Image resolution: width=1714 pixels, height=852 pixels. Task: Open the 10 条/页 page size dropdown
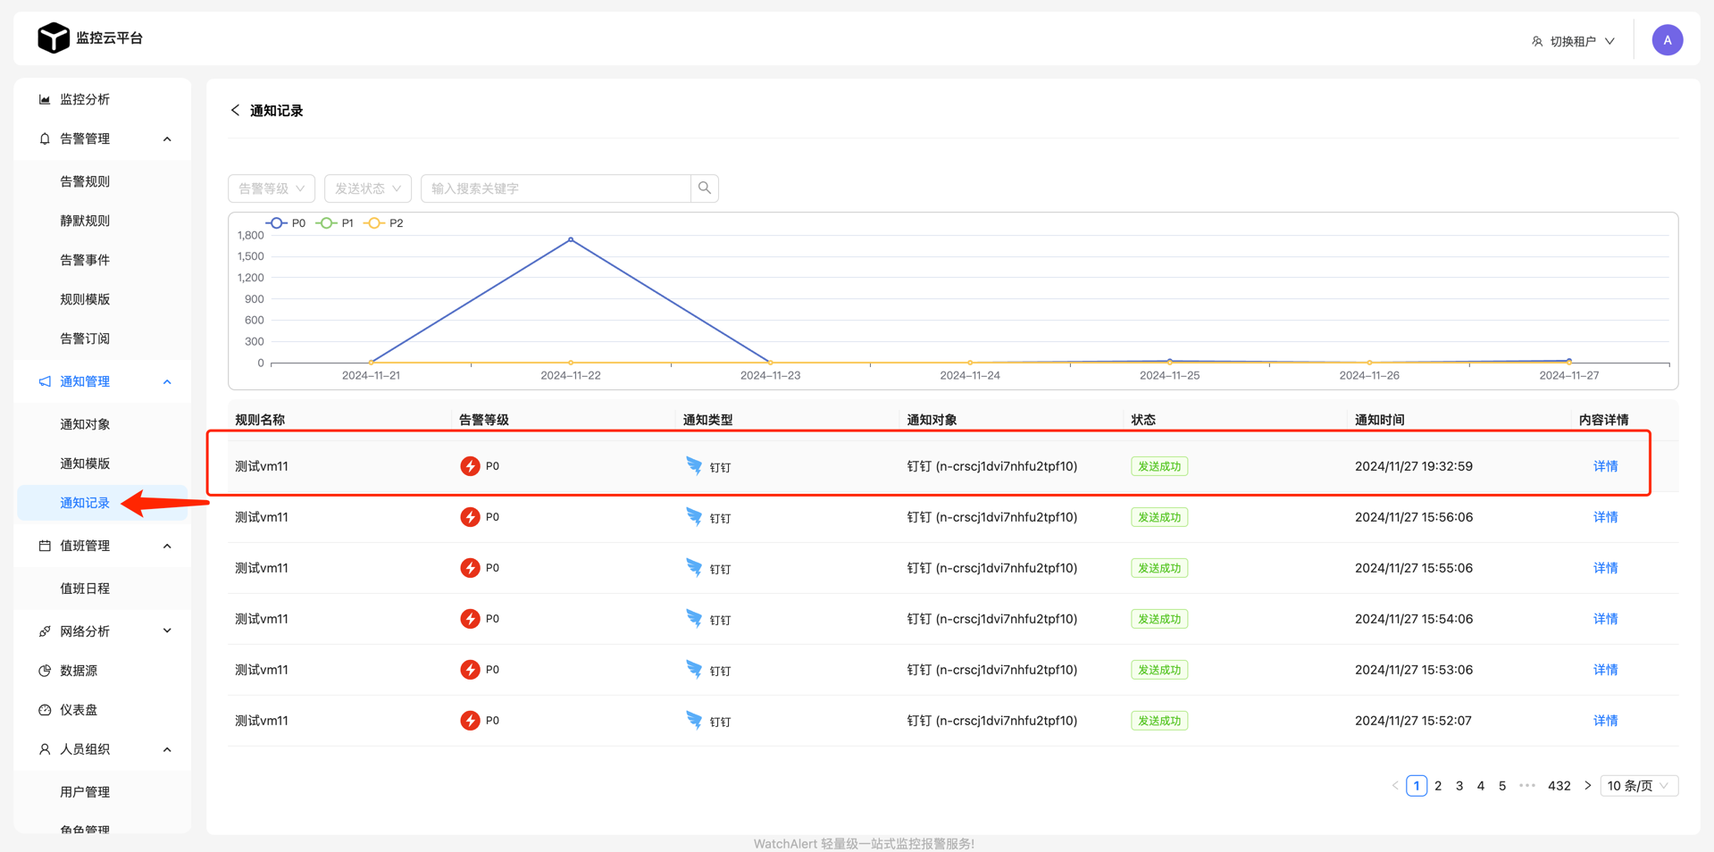[1639, 786]
